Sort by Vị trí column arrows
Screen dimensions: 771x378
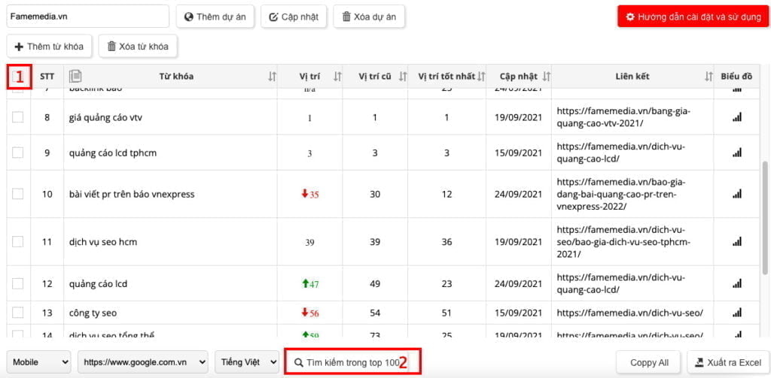(337, 76)
